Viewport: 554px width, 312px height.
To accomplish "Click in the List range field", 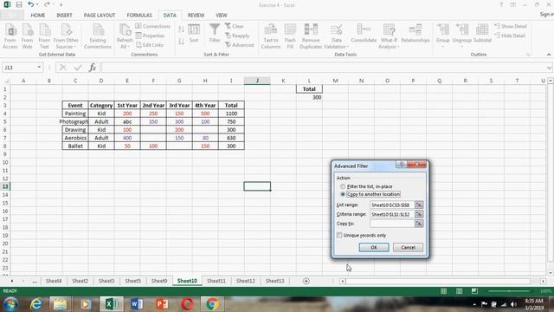I will (x=392, y=205).
